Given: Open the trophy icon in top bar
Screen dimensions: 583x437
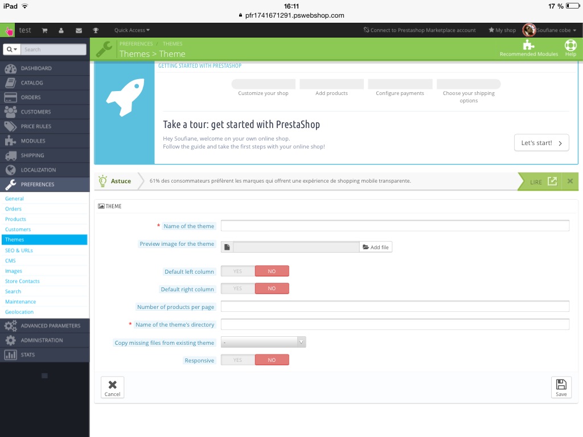Looking at the screenshot, I should point(96,31).
